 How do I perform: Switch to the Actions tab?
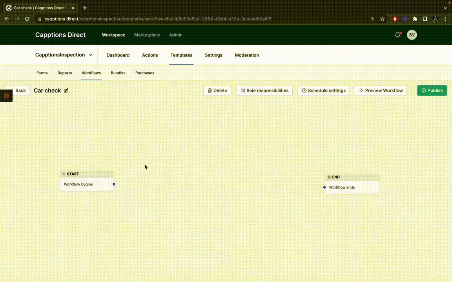(150, 55)
